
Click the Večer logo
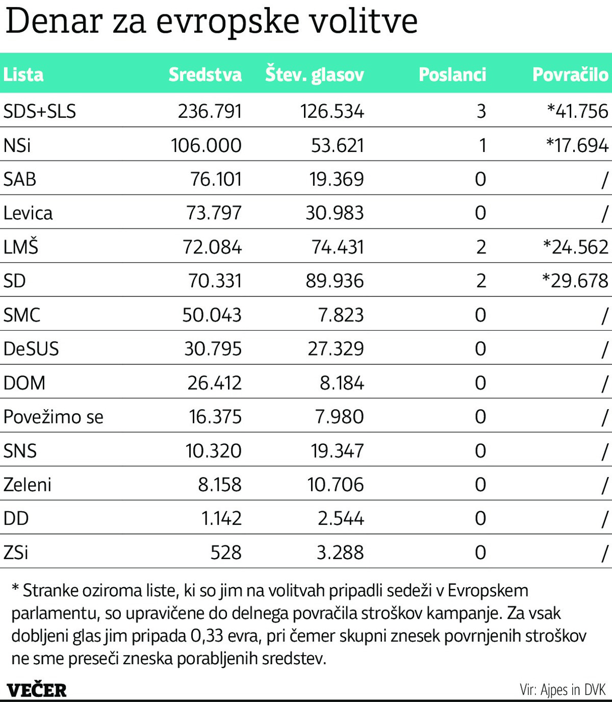[x=37, y=690]
